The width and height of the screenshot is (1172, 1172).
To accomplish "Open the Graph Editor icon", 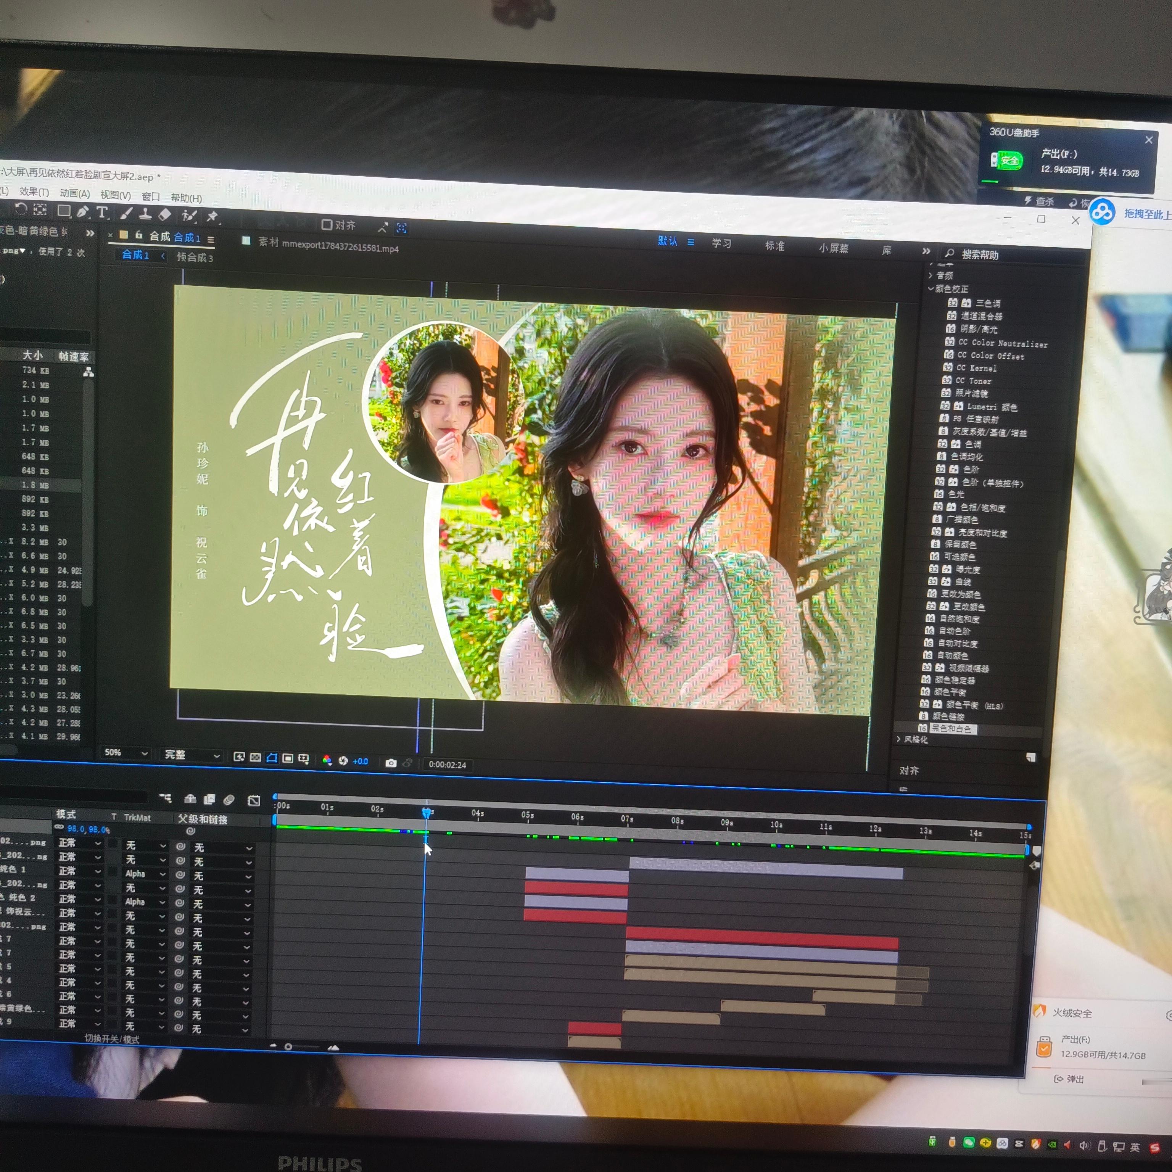I will click(254, 801).
